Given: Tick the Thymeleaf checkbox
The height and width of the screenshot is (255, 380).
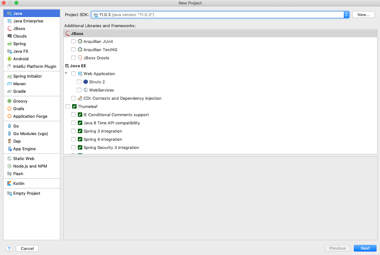Looking at the screenshot, I should point(68,106).
